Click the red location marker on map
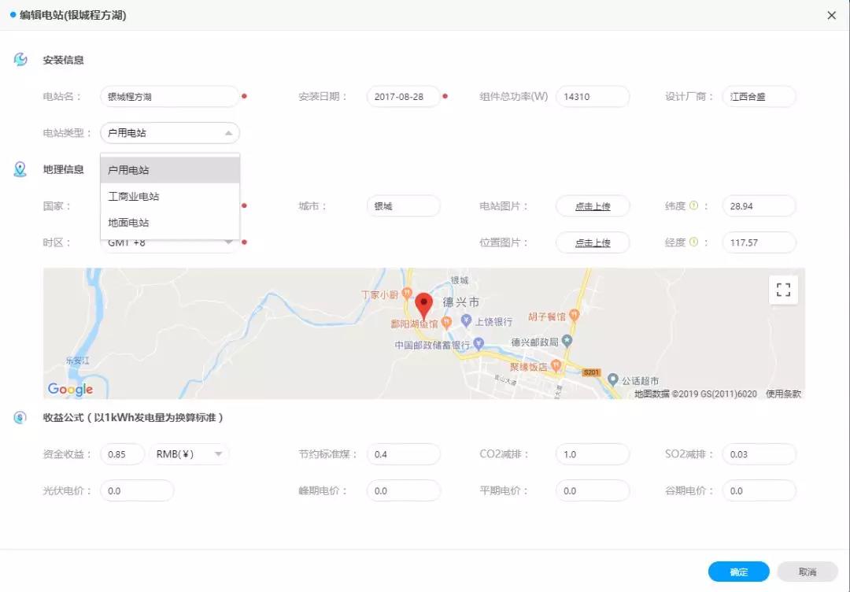Image resolution: width=850 pixels, height=592 pixels. [x=424, y=304]
